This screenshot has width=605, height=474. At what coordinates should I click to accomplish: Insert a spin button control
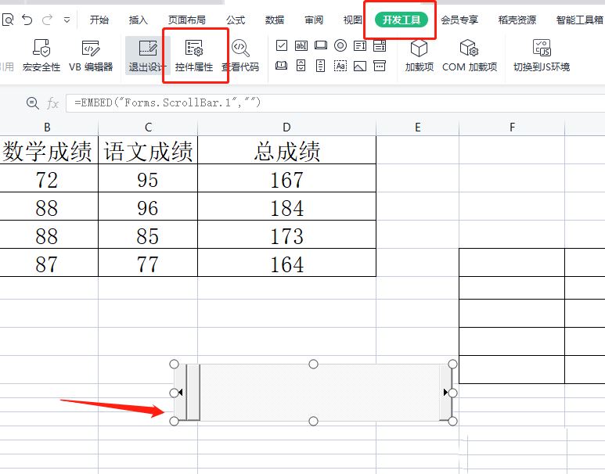pyautogui.click(x=301, y=66)
